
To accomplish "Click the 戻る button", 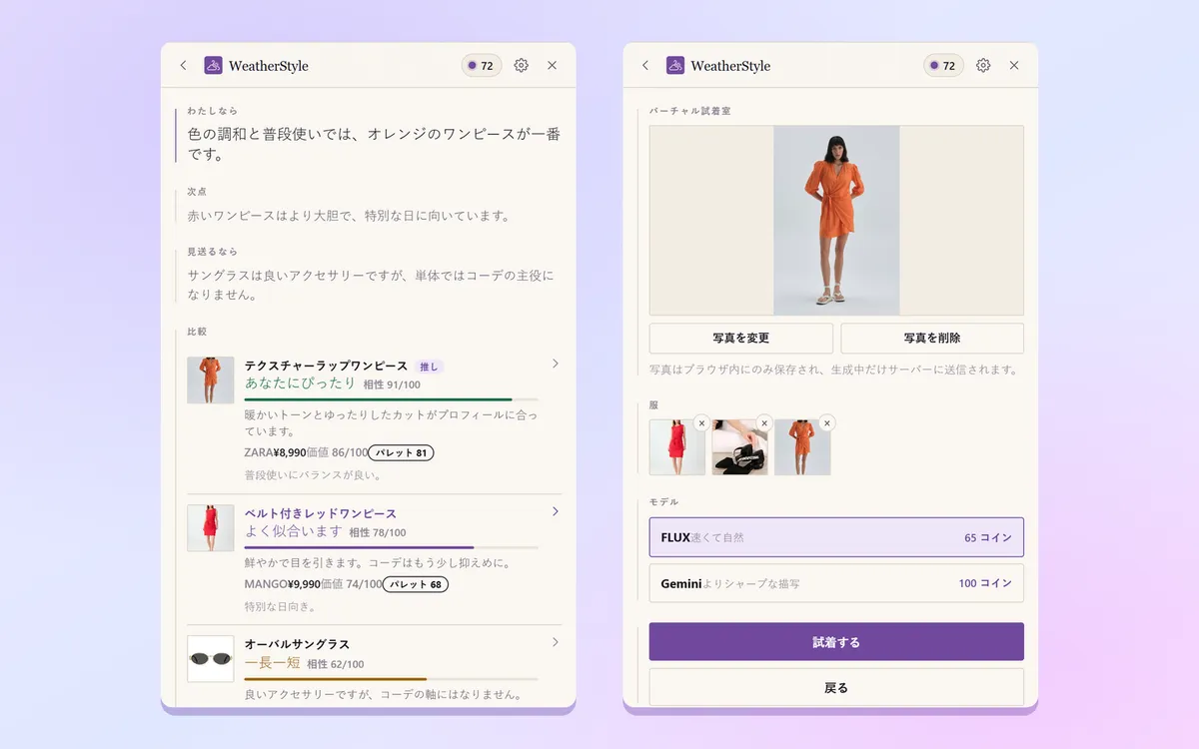I will [x=836, y=688].
